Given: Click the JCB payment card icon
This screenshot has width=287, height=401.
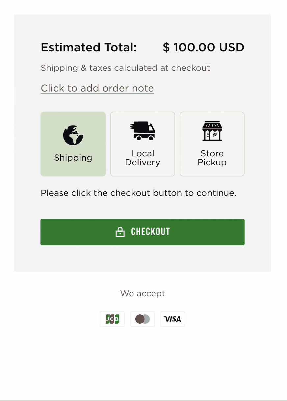Looking at the screenshot, I should [112, 319].
